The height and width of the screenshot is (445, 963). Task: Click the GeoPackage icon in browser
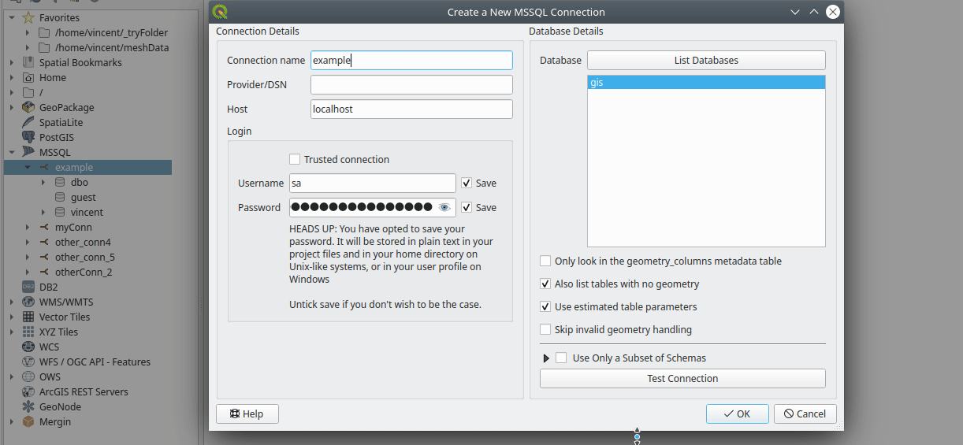tap(28, 107)
